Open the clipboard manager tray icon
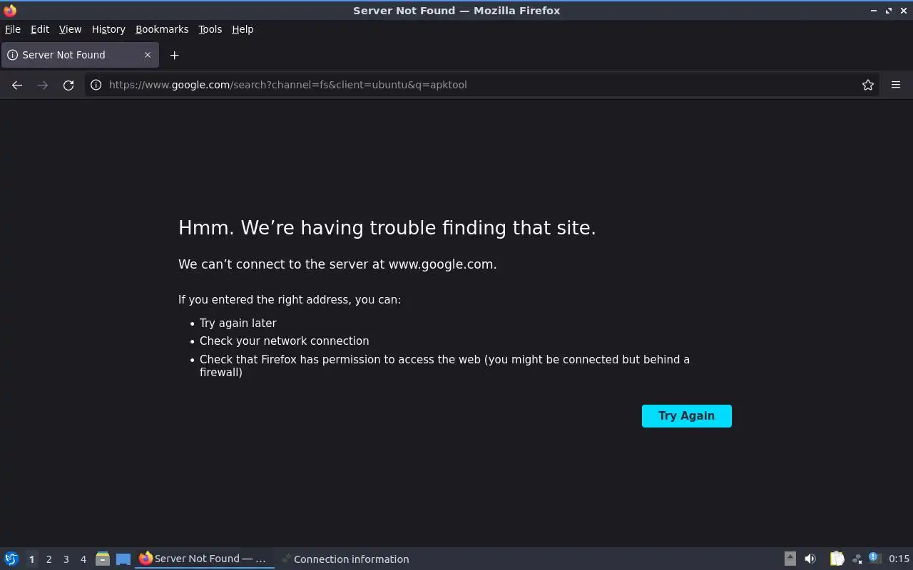This screenshot has height=570, width=913. coord(837,559)
